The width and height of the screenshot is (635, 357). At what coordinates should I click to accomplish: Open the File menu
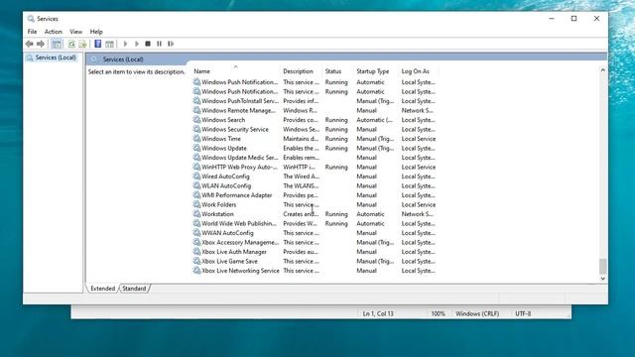32,32
